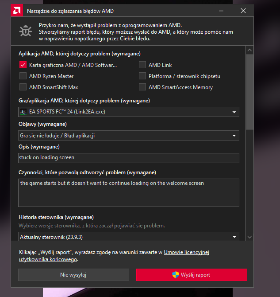Uncheck Karta graficzna AMD checkbox
Viewport: 280px width, 297px height.
[23, 65]
